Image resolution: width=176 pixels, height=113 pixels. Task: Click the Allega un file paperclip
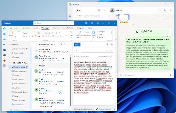[x=79, y=32]
